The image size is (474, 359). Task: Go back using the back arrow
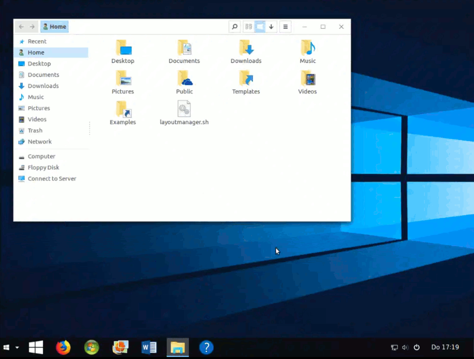coord(21,27)
